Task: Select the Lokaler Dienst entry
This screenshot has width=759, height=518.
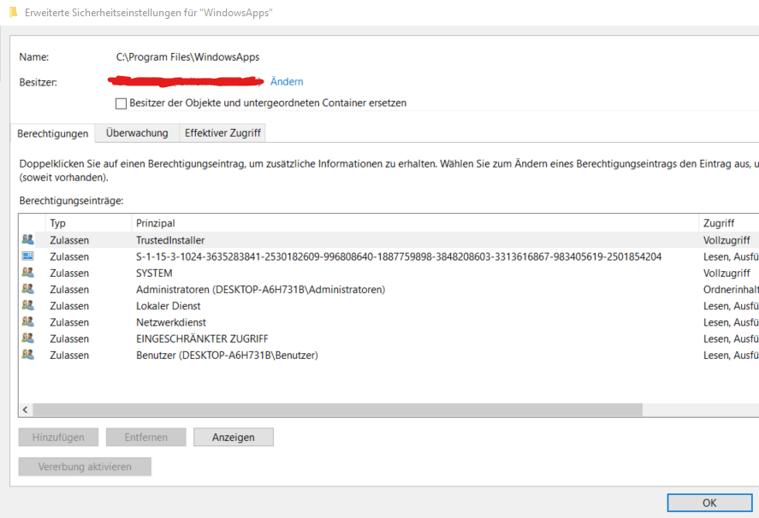Action: [x=168, y=306]
